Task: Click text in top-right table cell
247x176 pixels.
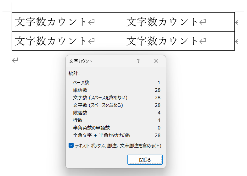Action: pos(162,22)
